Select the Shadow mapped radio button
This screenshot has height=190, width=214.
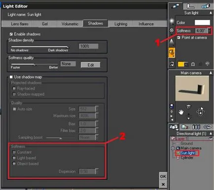pyautogui.click(x=14, y=95)
